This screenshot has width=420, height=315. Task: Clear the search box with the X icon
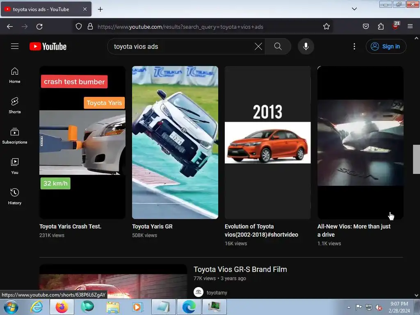tap(258, 46)
